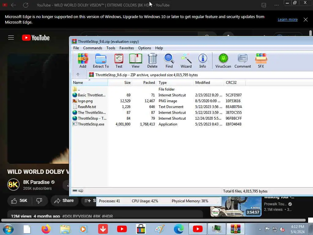Open the Tools menu

click(111, 48)
